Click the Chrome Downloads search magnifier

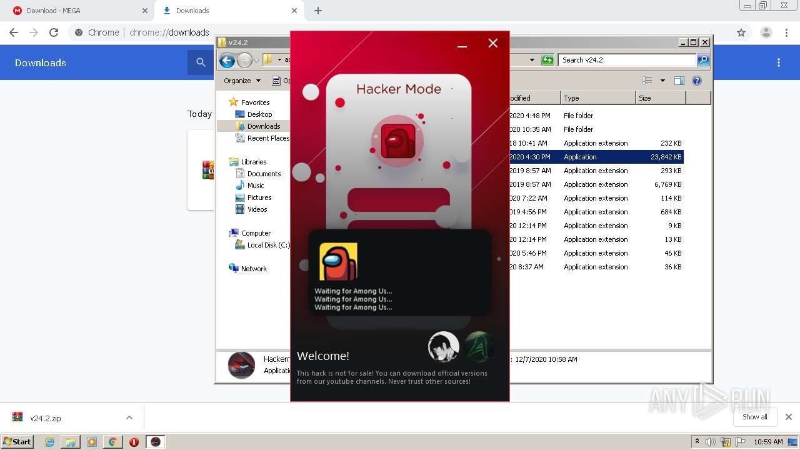[x=201, y=62]
